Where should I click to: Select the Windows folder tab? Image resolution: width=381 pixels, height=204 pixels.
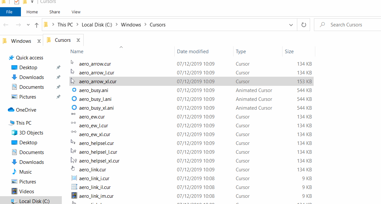click(21, 40)
